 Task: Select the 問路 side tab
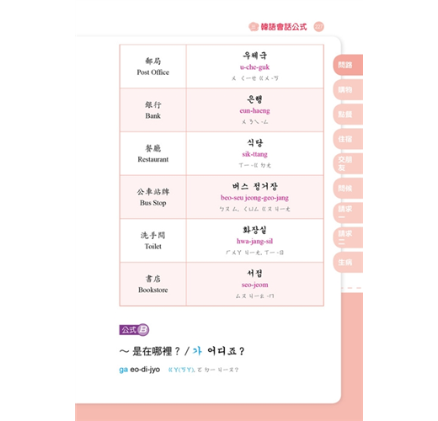pos(348,65)
